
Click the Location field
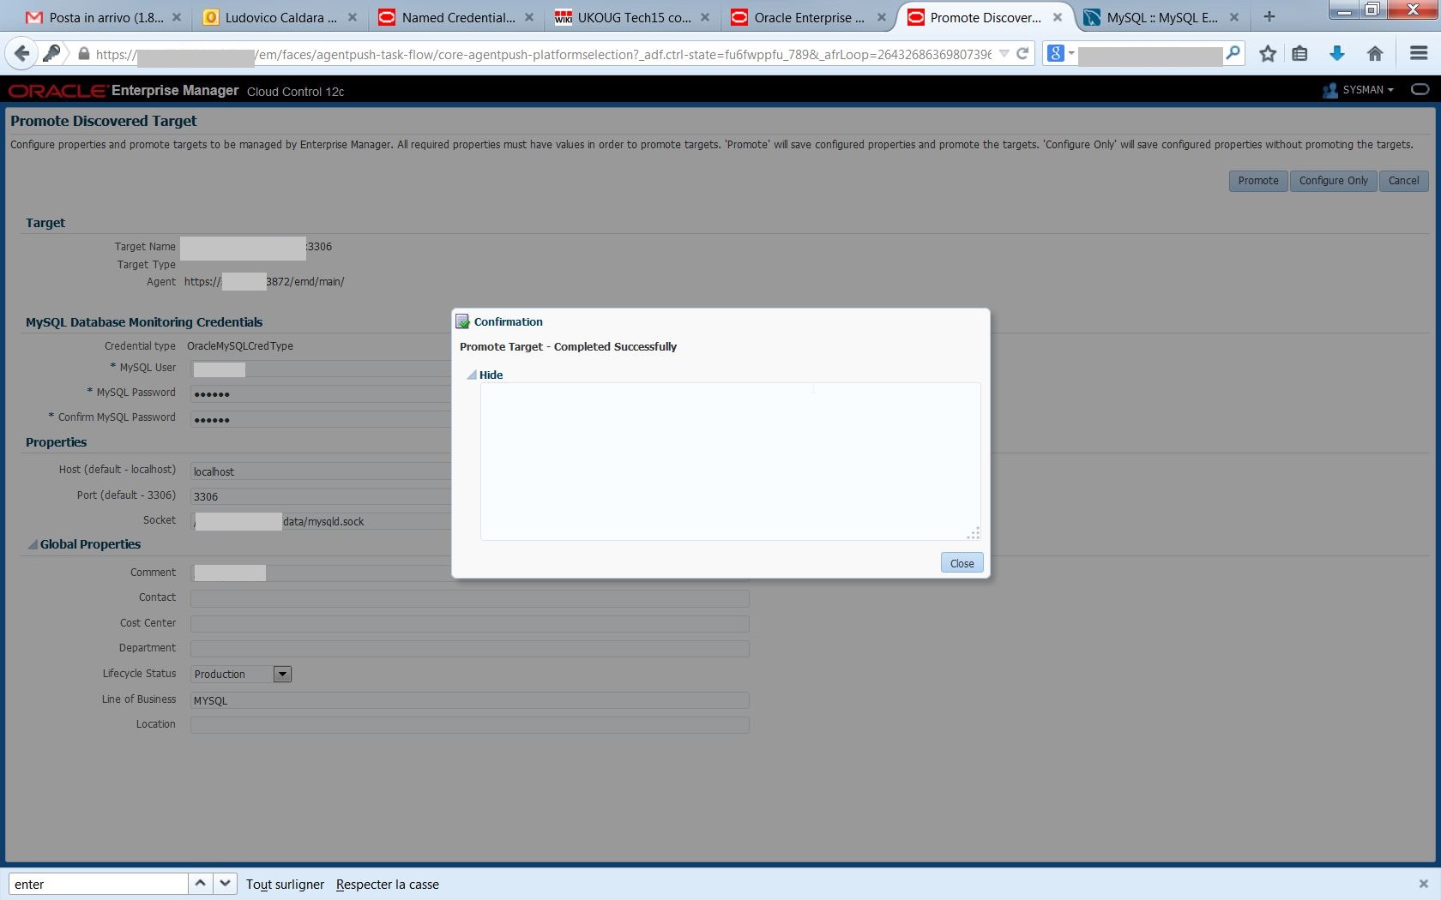[x=470, y=725]
